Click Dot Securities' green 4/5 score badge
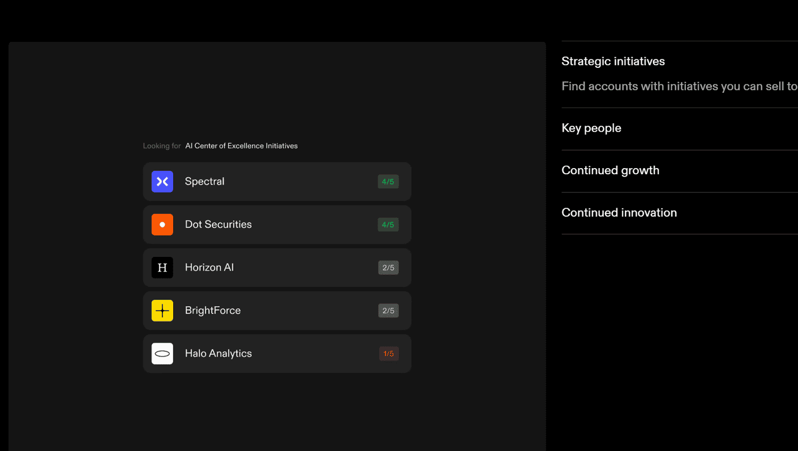The image size is (798, 451). pos(388,225)
